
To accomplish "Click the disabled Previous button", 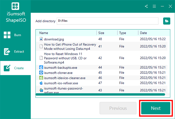I will point(118,108).
